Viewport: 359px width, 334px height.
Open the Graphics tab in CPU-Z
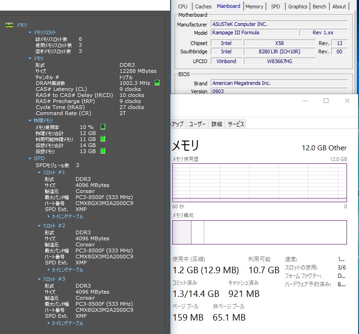tap(297, 6)
